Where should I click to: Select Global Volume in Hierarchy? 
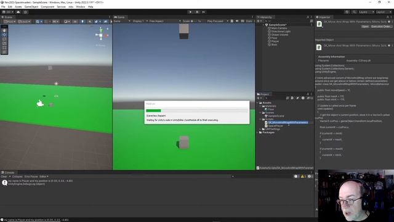(x=279, y=35)
